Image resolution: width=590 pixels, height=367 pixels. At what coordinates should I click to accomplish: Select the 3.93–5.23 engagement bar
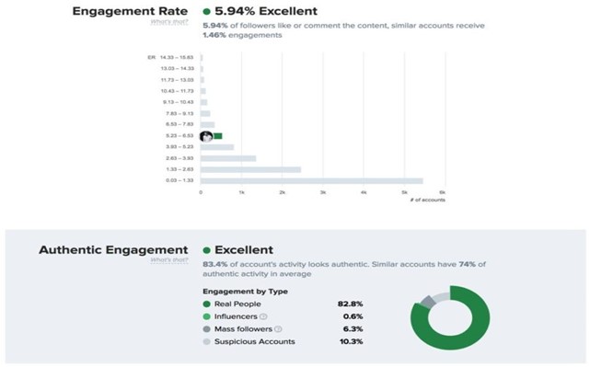(217, 147)
